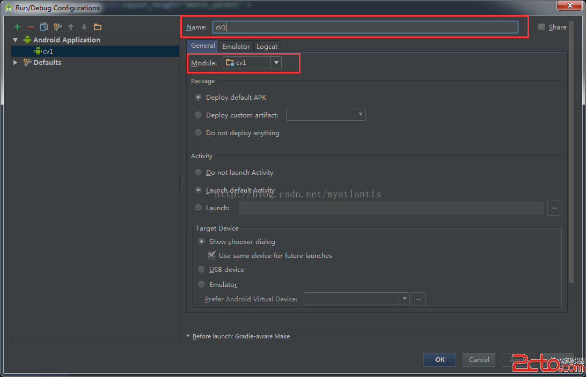Select Launch default Activity option

tap(199, 190)
